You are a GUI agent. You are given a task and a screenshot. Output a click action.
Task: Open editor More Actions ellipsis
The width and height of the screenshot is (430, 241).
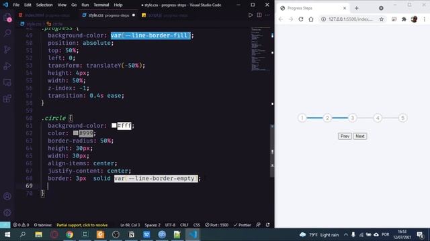(x=267, y=15)
